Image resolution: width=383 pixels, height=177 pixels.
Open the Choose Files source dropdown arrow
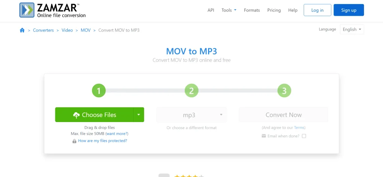[x=139, y=115]
